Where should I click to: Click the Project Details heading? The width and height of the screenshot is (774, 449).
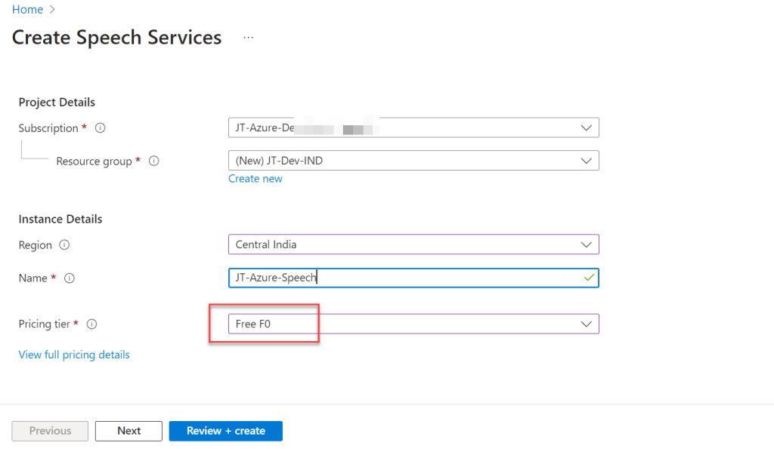tap(57, 103)
